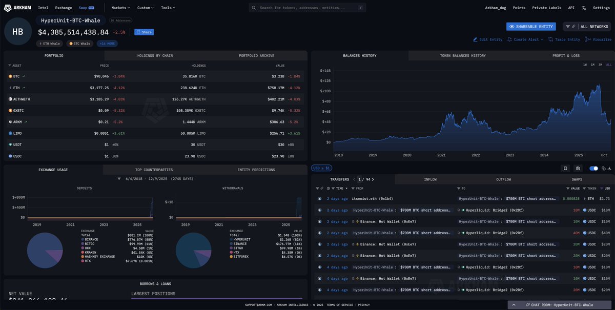Image resolution: width=615 pixels, height=310 pixels.
Task: Select the 1W range on balances chart
Action: [585, 65]
